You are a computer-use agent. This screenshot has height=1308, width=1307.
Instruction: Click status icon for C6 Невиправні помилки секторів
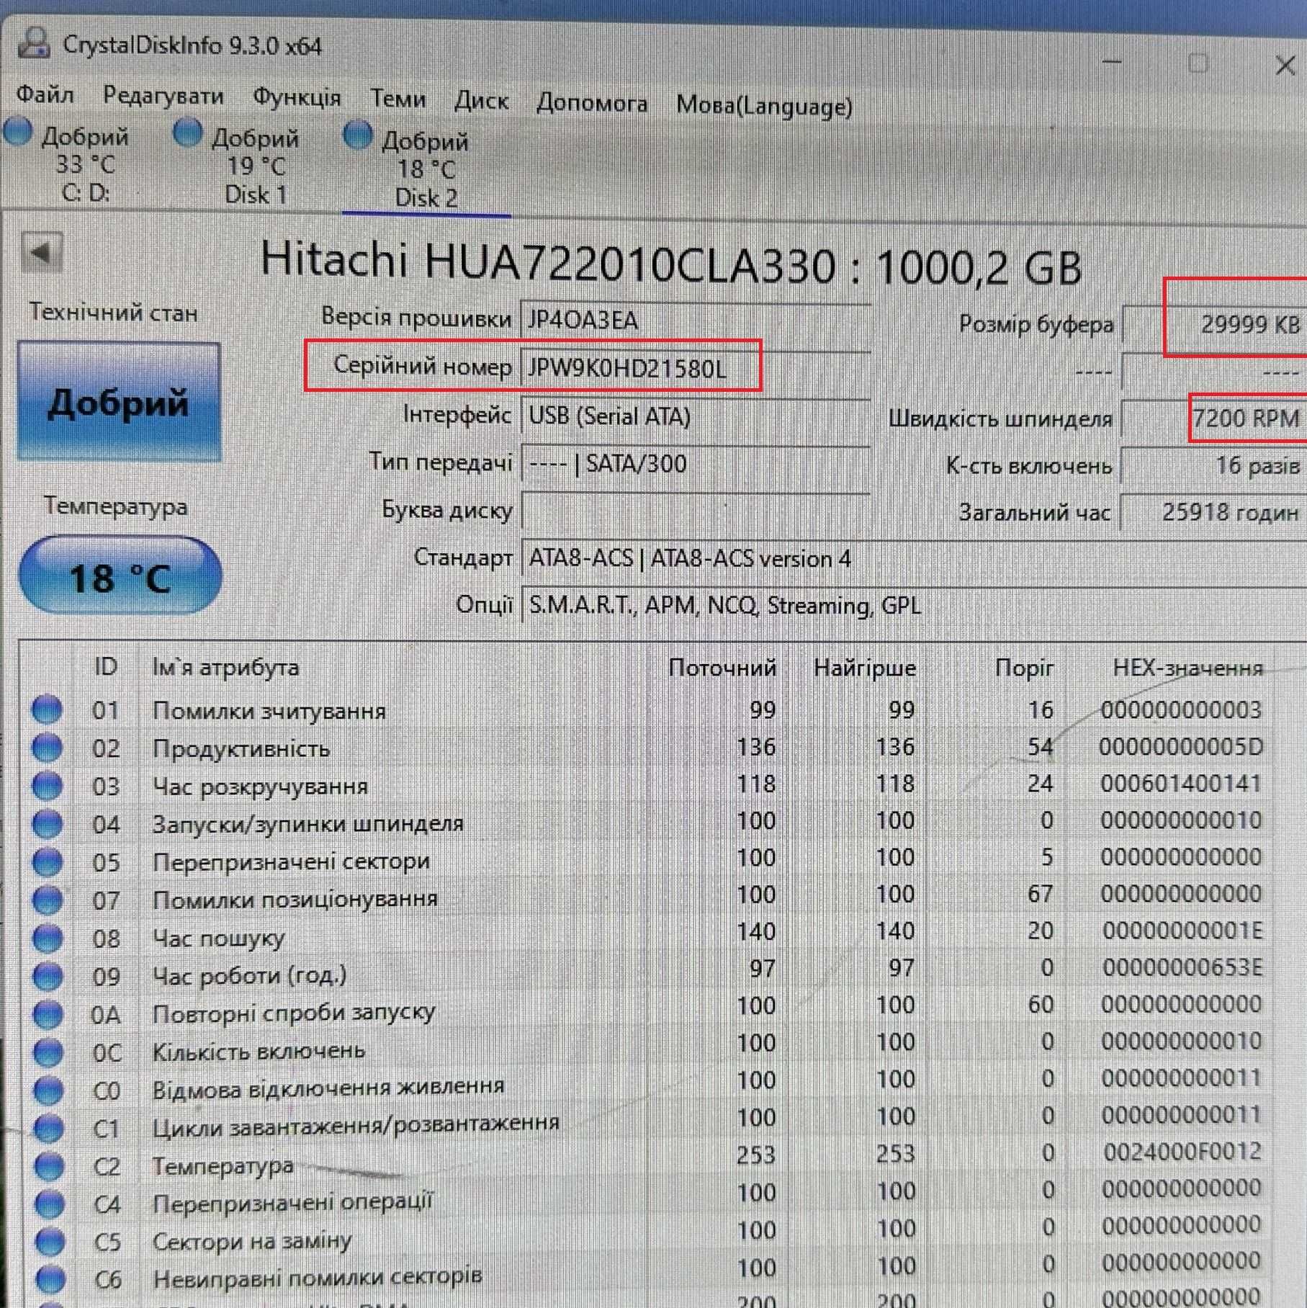[50, 1279]
